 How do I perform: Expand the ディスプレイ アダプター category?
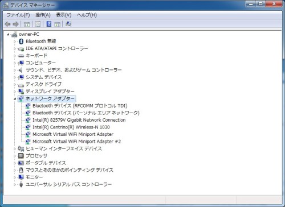pos(15,92)
